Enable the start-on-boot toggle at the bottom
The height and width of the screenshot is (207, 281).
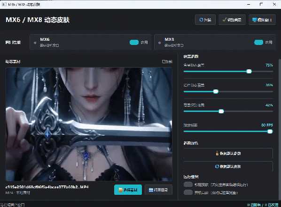pos(188,192)
